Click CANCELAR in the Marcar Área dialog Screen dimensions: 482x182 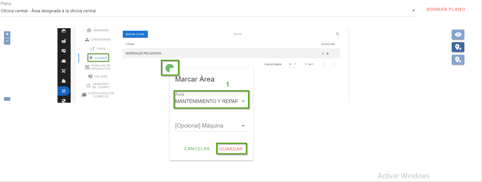click(197, 149)
